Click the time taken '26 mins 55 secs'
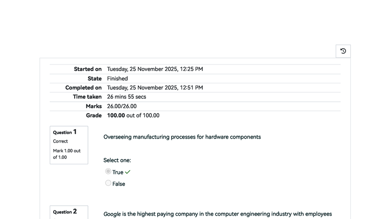The image size is (390, 219). 126,97
